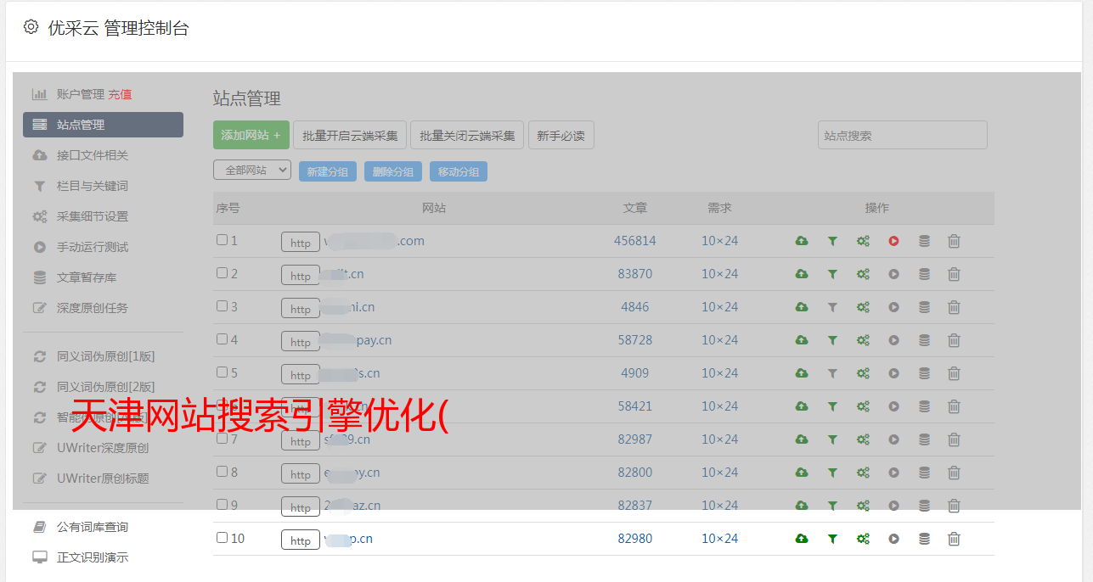This screenshot has height=582, width=1093.
Task: Open 手动运行测试 in the sidebar
Action: (x=93, y=247)
